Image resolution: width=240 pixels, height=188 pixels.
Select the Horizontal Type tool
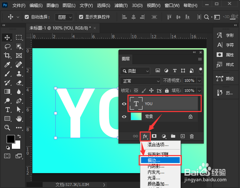(x=8, y=110)
